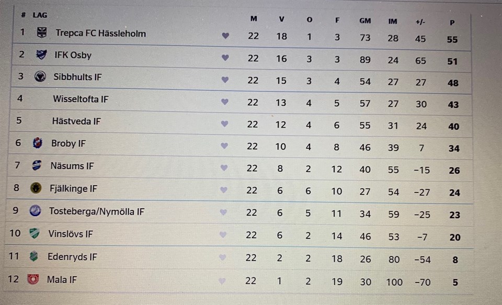Toggle the heart next to Wisseltofta IF
This screenshot has height=305, width=502.
[225, 102]
